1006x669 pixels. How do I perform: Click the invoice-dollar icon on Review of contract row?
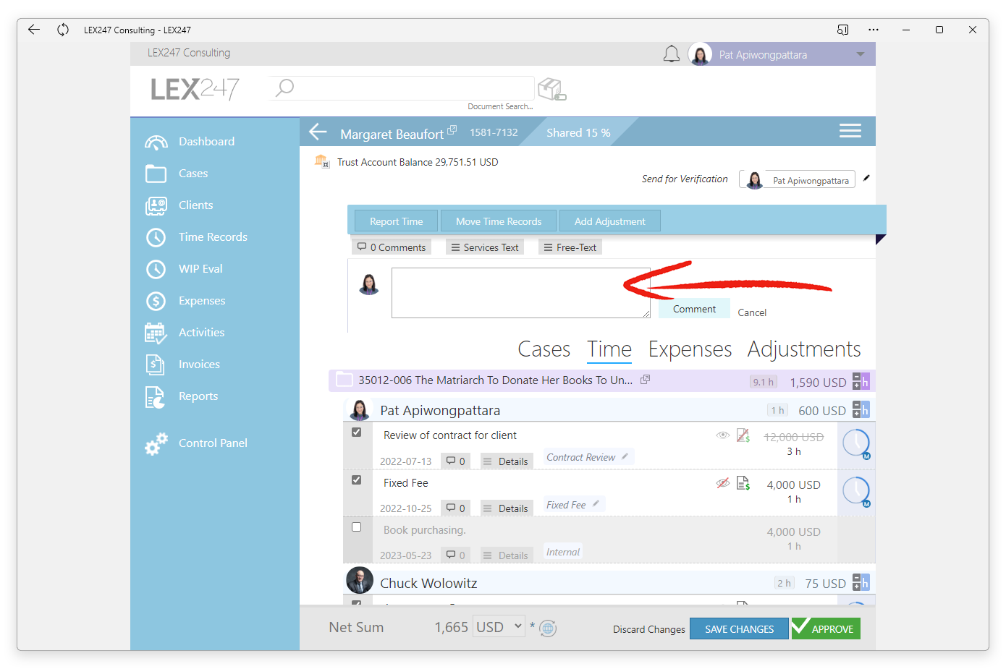tap(743, 435)
